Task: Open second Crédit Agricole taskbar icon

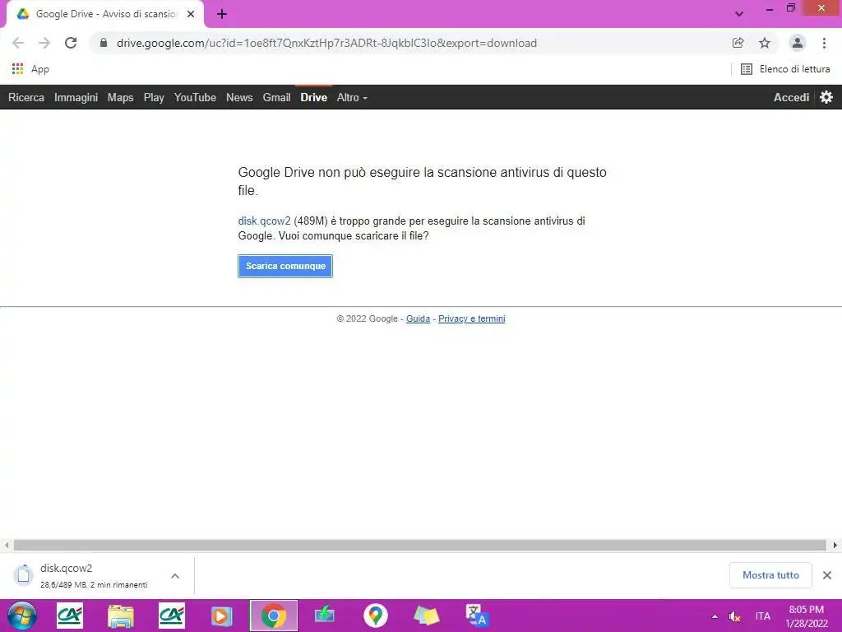Action: (171, 616)
